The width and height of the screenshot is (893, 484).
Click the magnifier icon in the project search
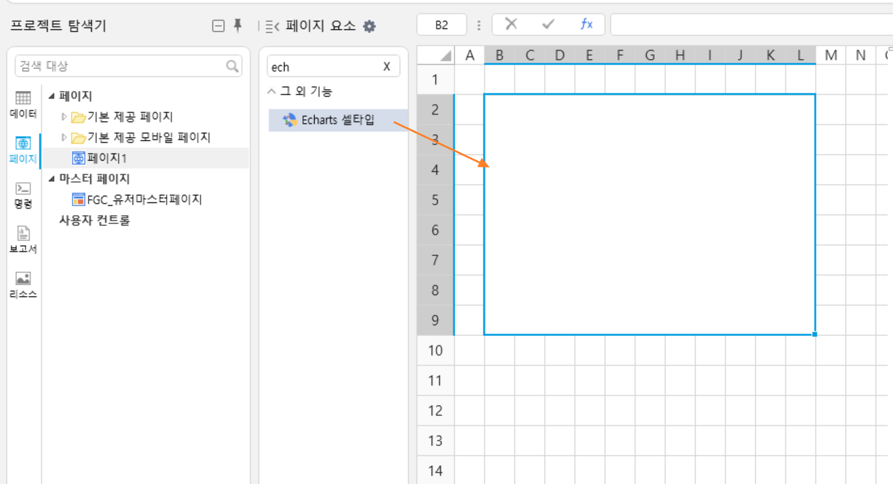[x=233, y=66]
